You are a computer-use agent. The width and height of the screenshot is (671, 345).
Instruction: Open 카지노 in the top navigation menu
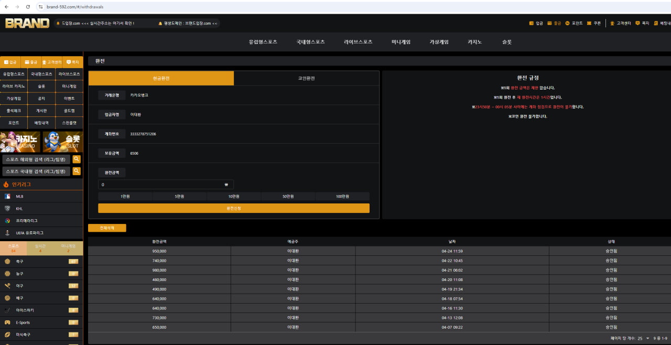474,42
